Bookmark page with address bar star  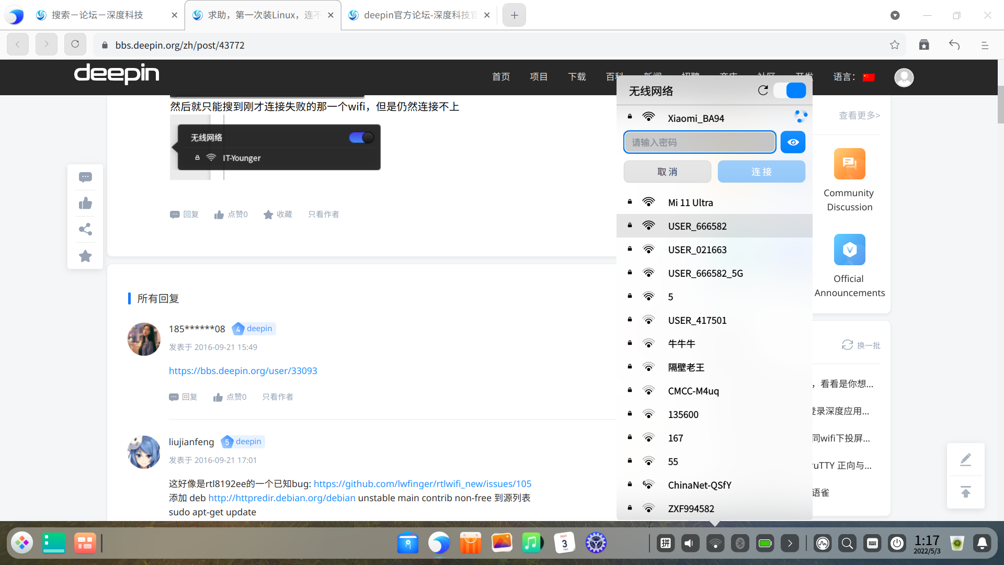pos(895,45)
